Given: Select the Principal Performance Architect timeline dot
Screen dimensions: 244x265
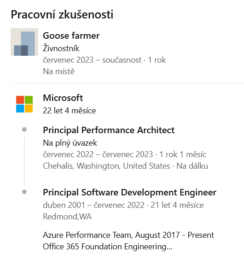Looking at the screenshot, I should tap(24, 130).
